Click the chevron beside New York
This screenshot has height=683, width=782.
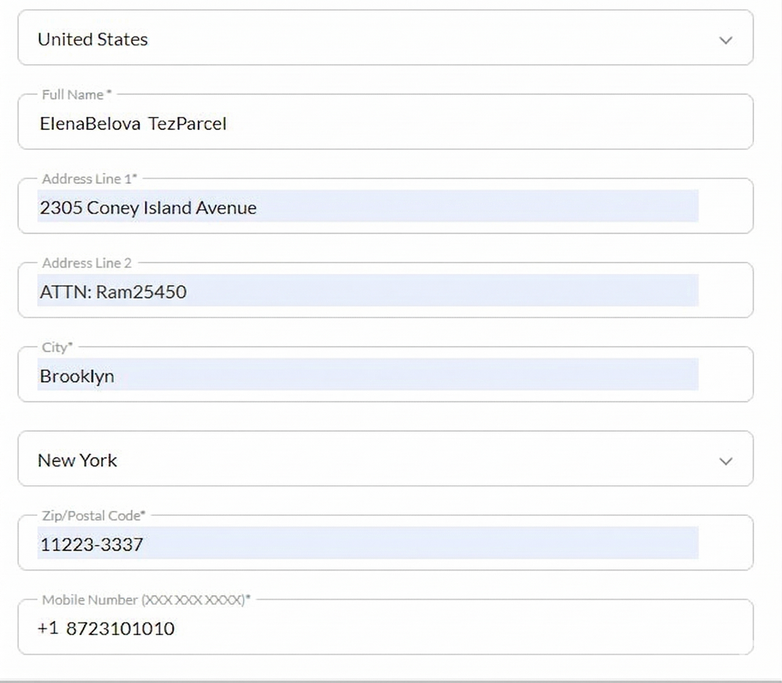click(x=725, y=461)
